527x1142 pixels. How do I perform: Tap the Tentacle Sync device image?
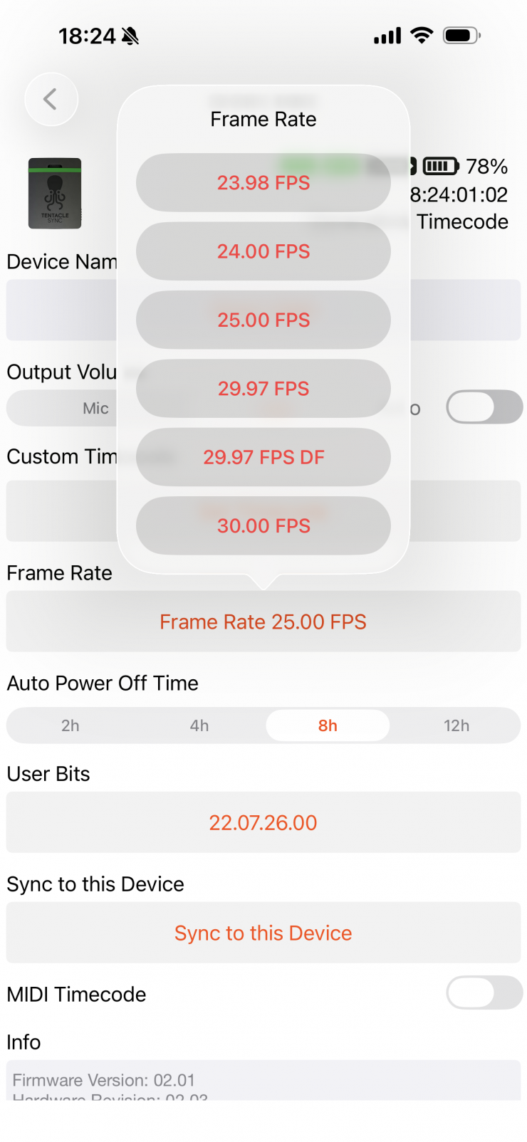pos(55,194)
